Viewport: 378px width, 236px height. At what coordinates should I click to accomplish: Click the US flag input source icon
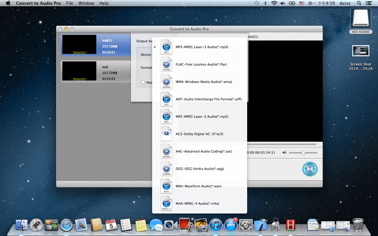(301, 3)
